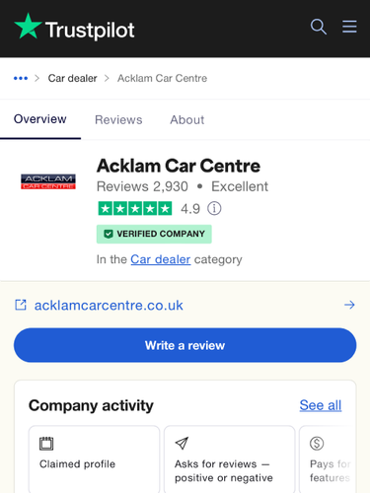Screen dimensions: 370x493
Task: Click the rating info circle icon
Action: (214, 208)
